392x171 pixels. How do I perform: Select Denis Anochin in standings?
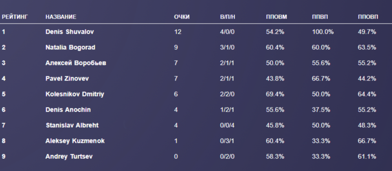coord(68,110)
